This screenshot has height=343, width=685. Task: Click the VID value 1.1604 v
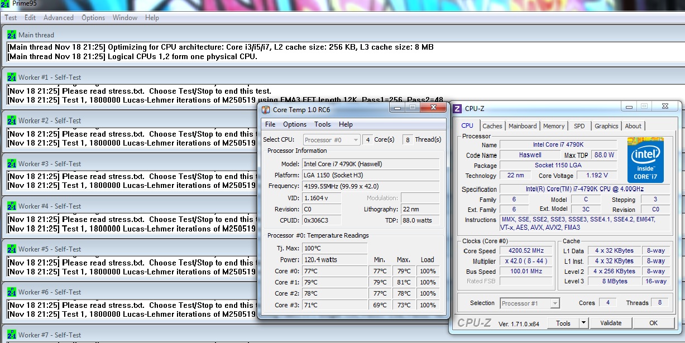[321, 198]
